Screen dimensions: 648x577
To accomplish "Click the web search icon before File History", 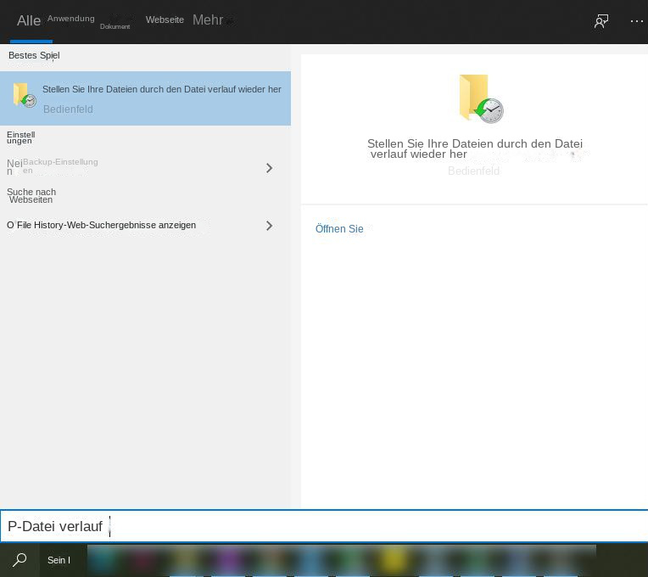I will point(10,225).
